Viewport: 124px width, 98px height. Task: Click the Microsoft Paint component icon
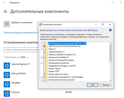(7, 75)
